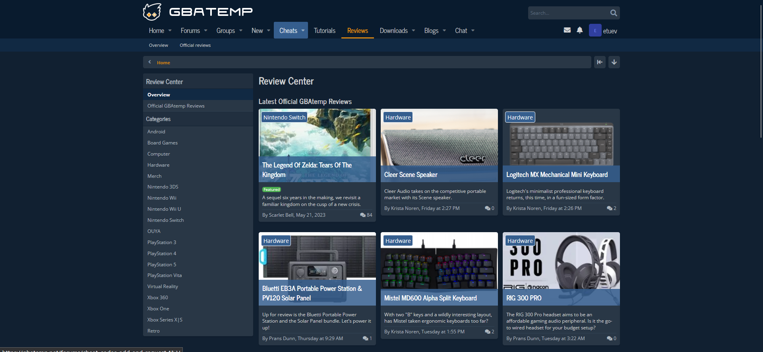Click comments icon on Cleer Scene Speaker
Image resolution: width=763 pixels, height=352 pixels.
(x=488, y=208)
